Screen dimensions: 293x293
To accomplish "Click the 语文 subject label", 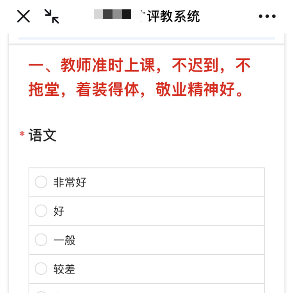I will tap(43, 136).
